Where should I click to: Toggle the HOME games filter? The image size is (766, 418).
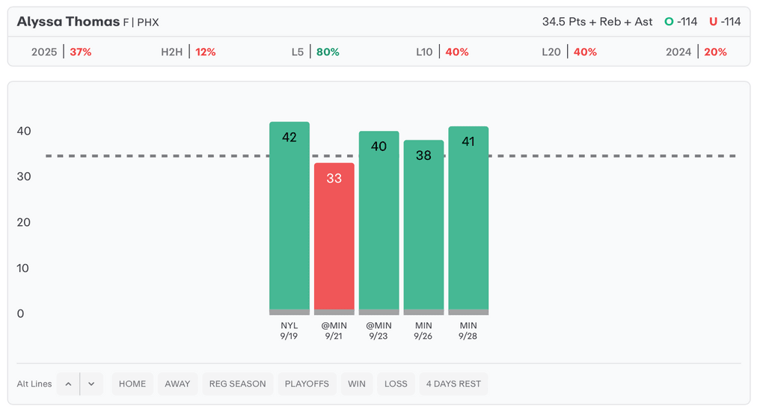[x=132, y=384]
